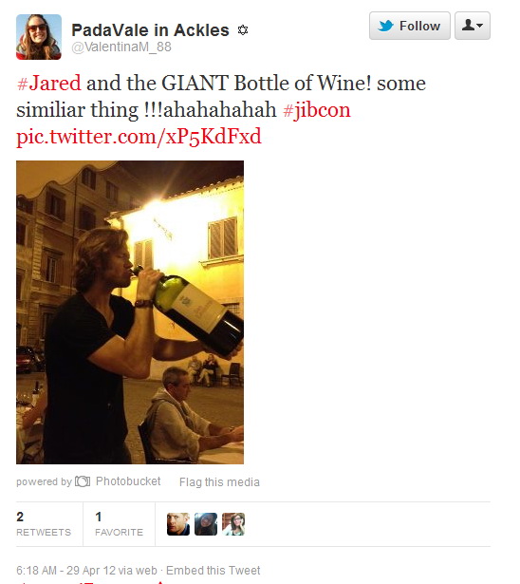
Task: Open the PadaVale in Ackles profile picture
Action: pos(39,37)
